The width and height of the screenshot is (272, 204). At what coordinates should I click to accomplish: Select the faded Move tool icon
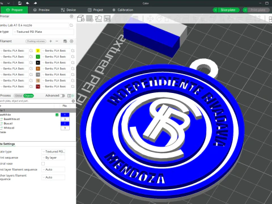point(150,19)
